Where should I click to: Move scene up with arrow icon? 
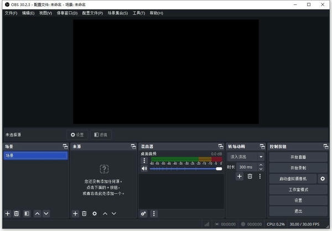point(37,213)
